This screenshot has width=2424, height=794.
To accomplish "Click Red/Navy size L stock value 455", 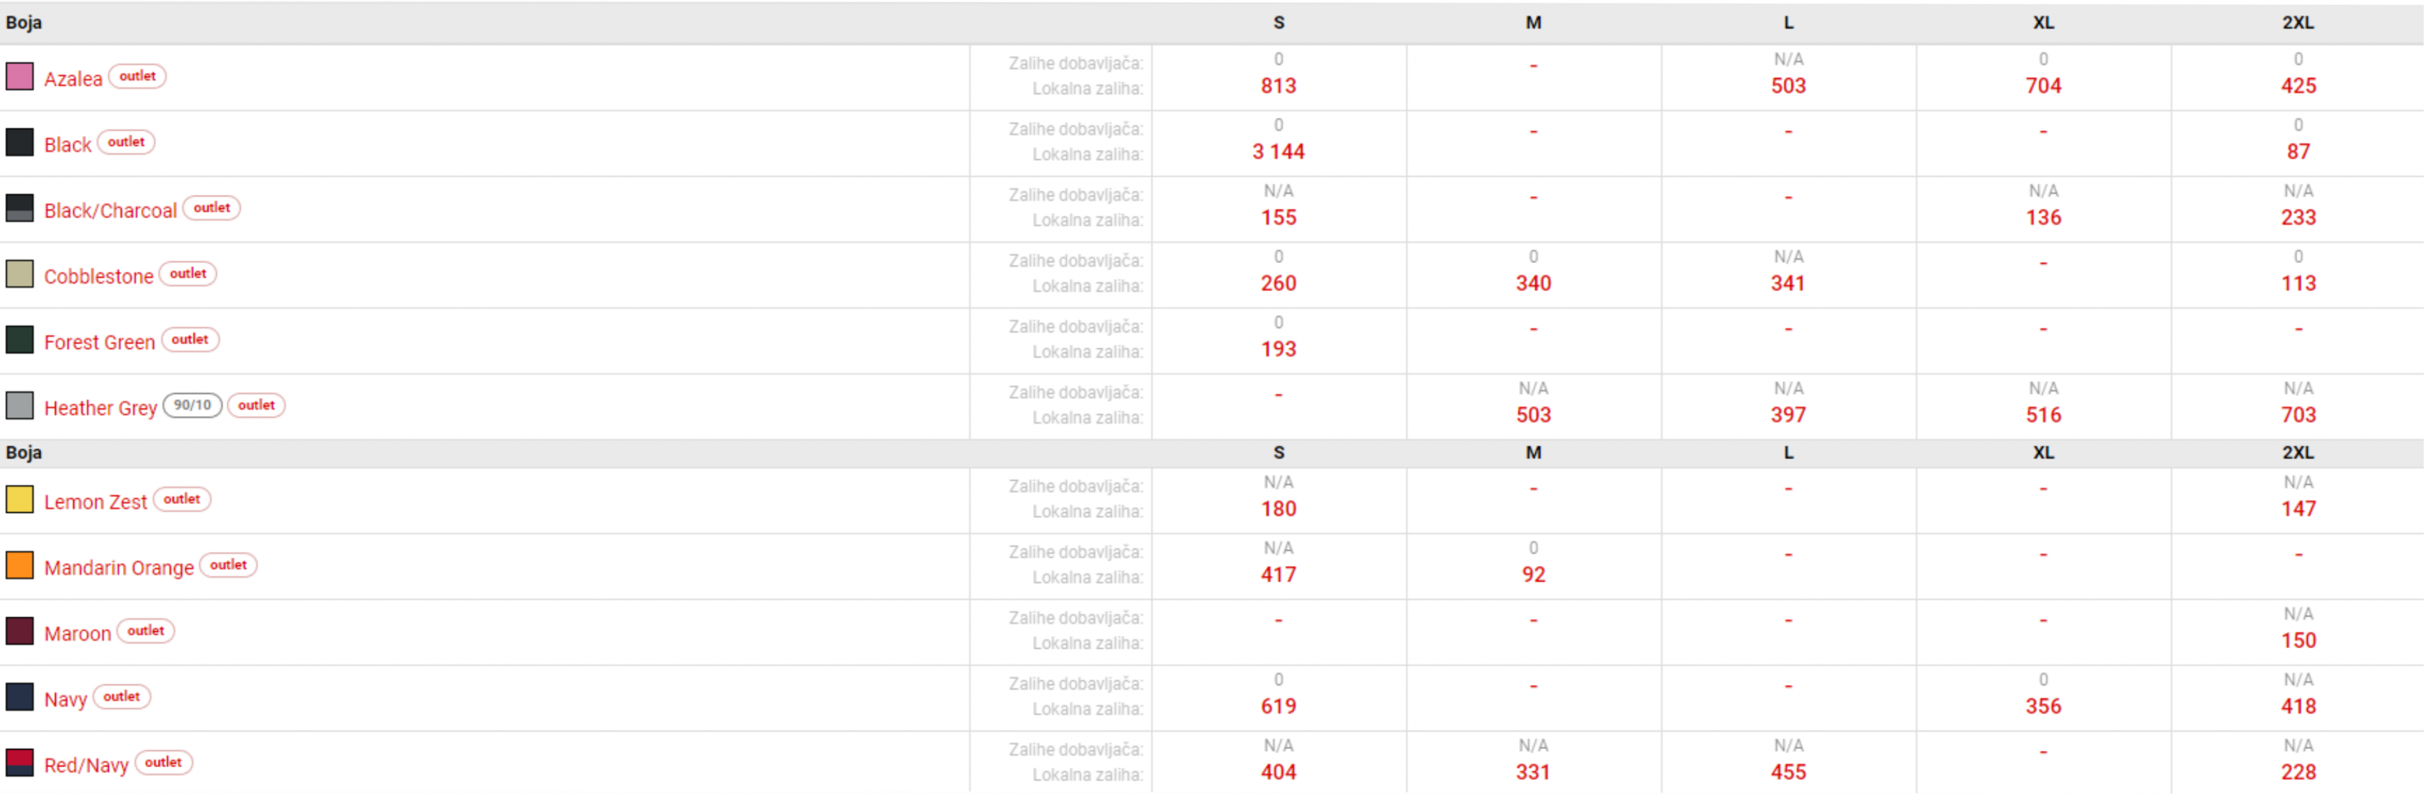I will pyautogui.click(x=1788, y=773).
